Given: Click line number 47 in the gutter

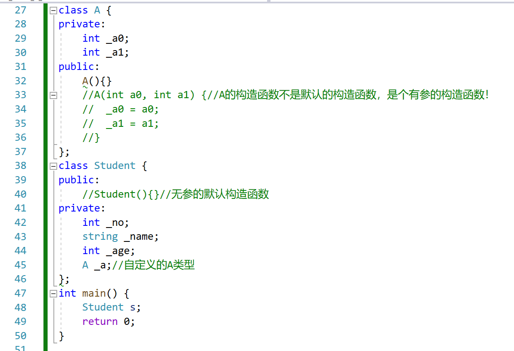Looking at the screenshot, I should 21,293.
